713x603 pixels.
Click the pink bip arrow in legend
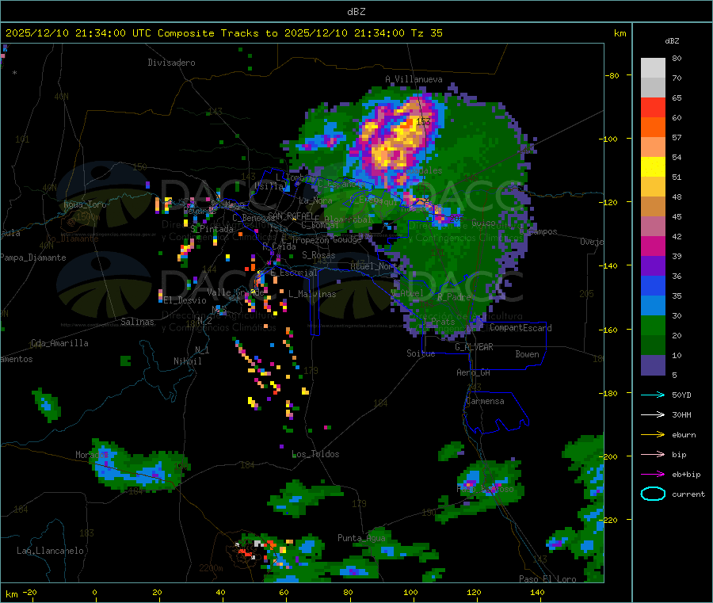tap(653, 454)
